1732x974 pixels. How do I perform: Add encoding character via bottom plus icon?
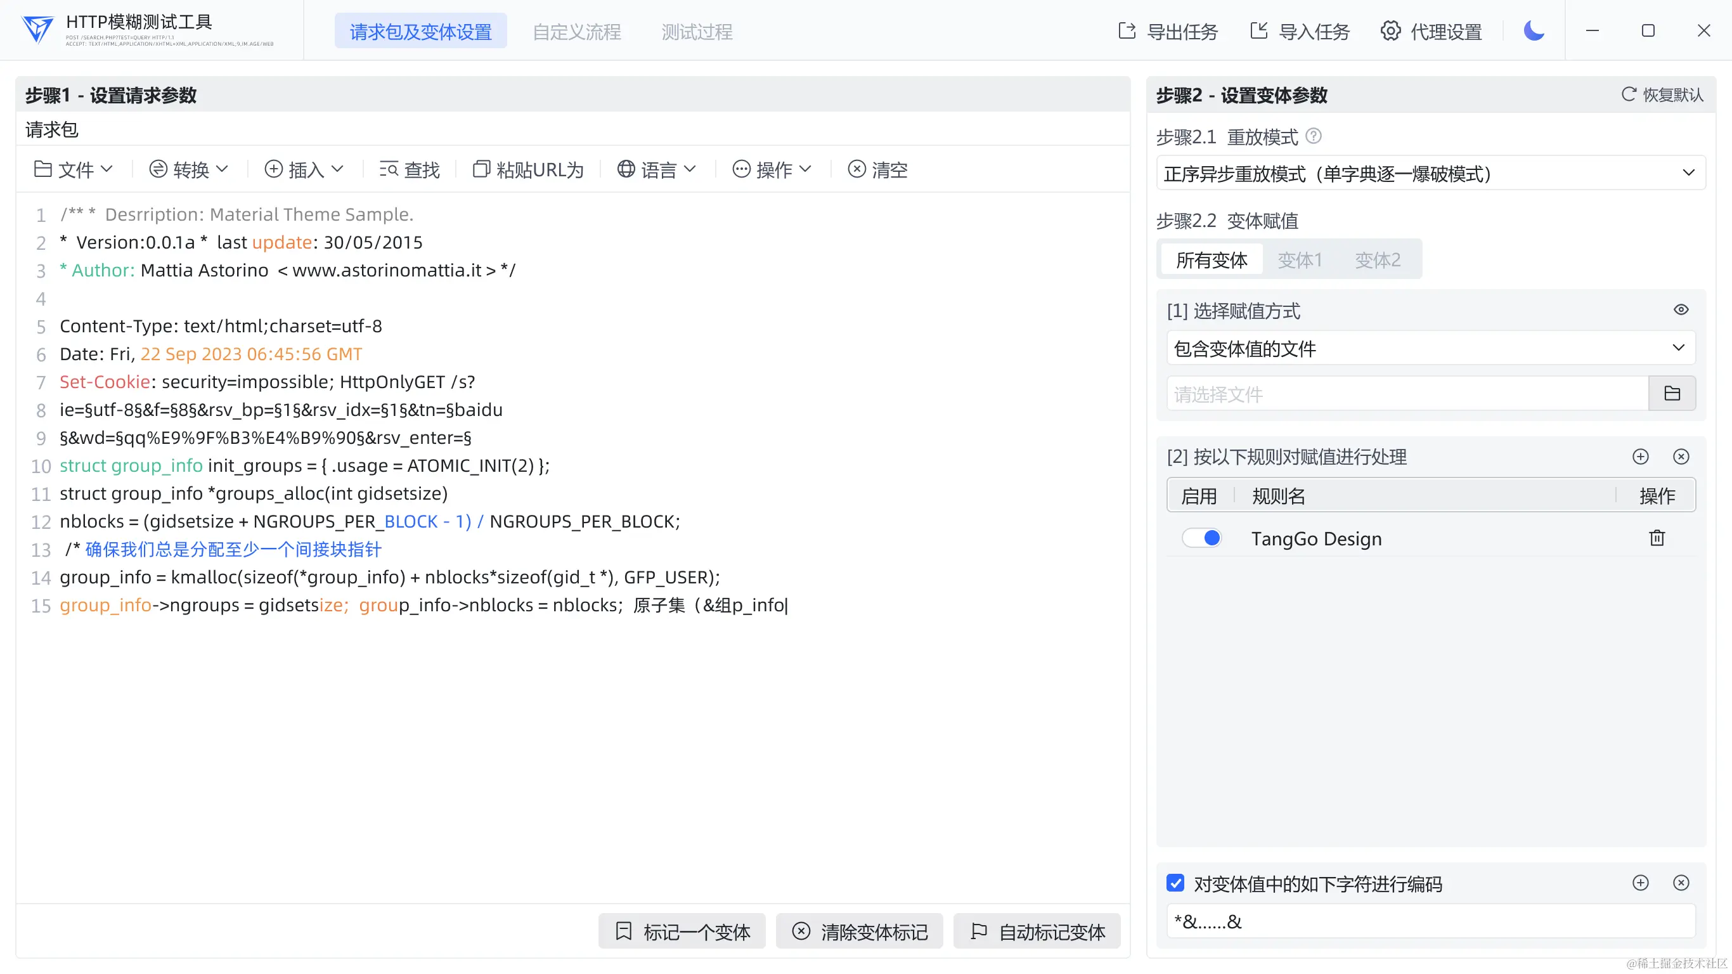click(1640, 883)
